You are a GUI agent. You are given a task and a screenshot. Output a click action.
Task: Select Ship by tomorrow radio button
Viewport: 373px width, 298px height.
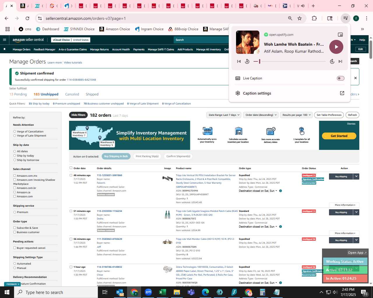pyautogui.click(x=15, y=160)
